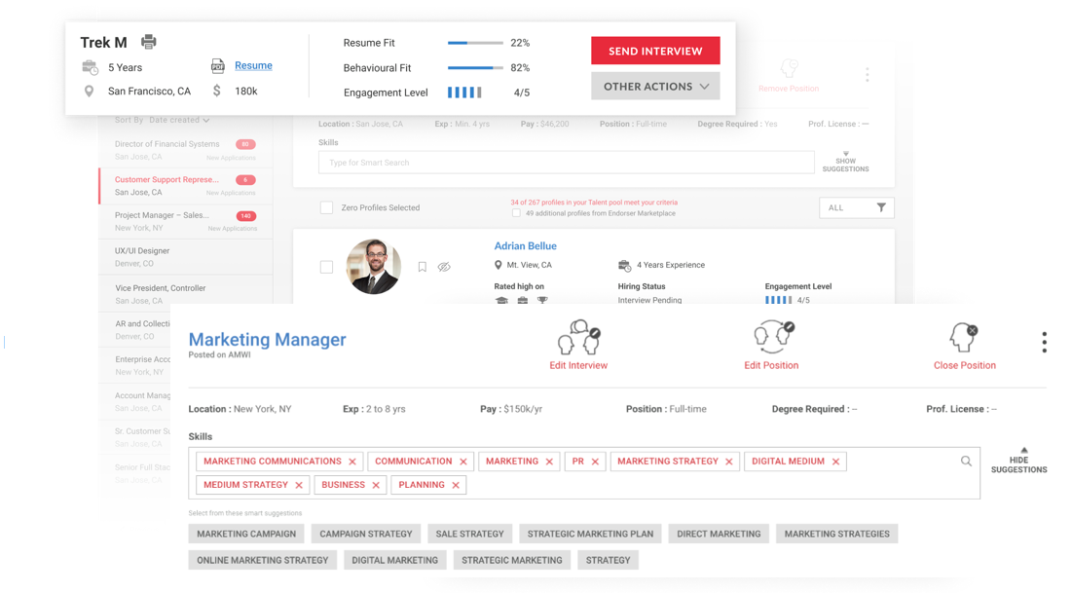Image resolution: width=1072 pixels, height=593 pixels.
Task: Remove the MARKETING STRATEGY skill tag
Action: click(x=730, y=461)
